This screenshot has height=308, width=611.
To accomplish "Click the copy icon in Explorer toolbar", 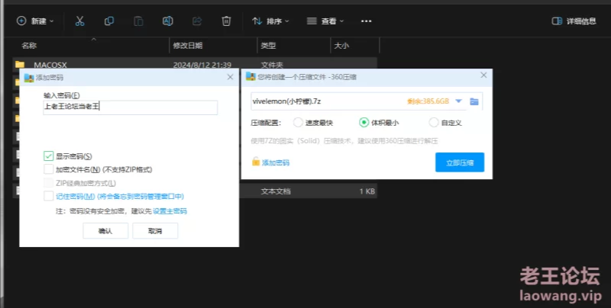I will coord(109,21).
